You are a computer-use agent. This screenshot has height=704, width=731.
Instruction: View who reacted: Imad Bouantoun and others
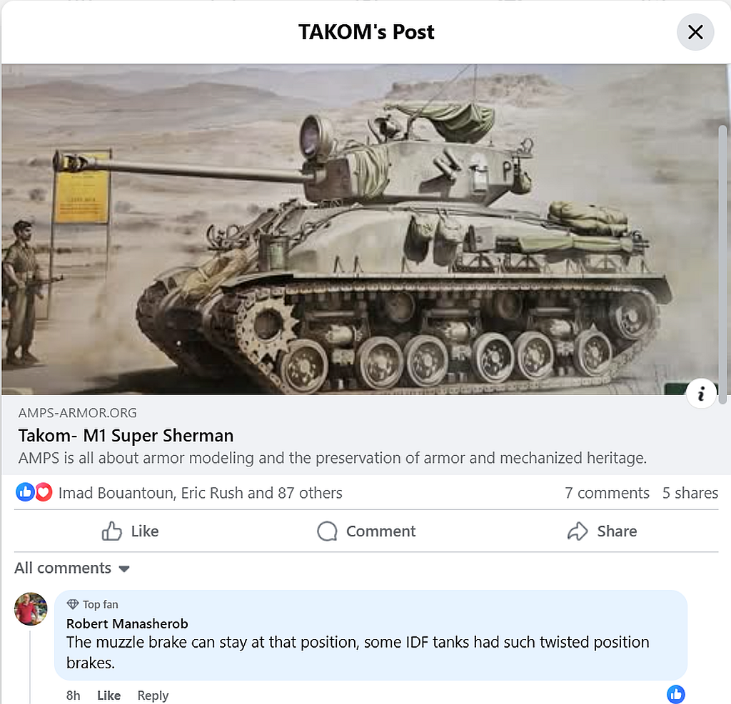click(200, 493)
